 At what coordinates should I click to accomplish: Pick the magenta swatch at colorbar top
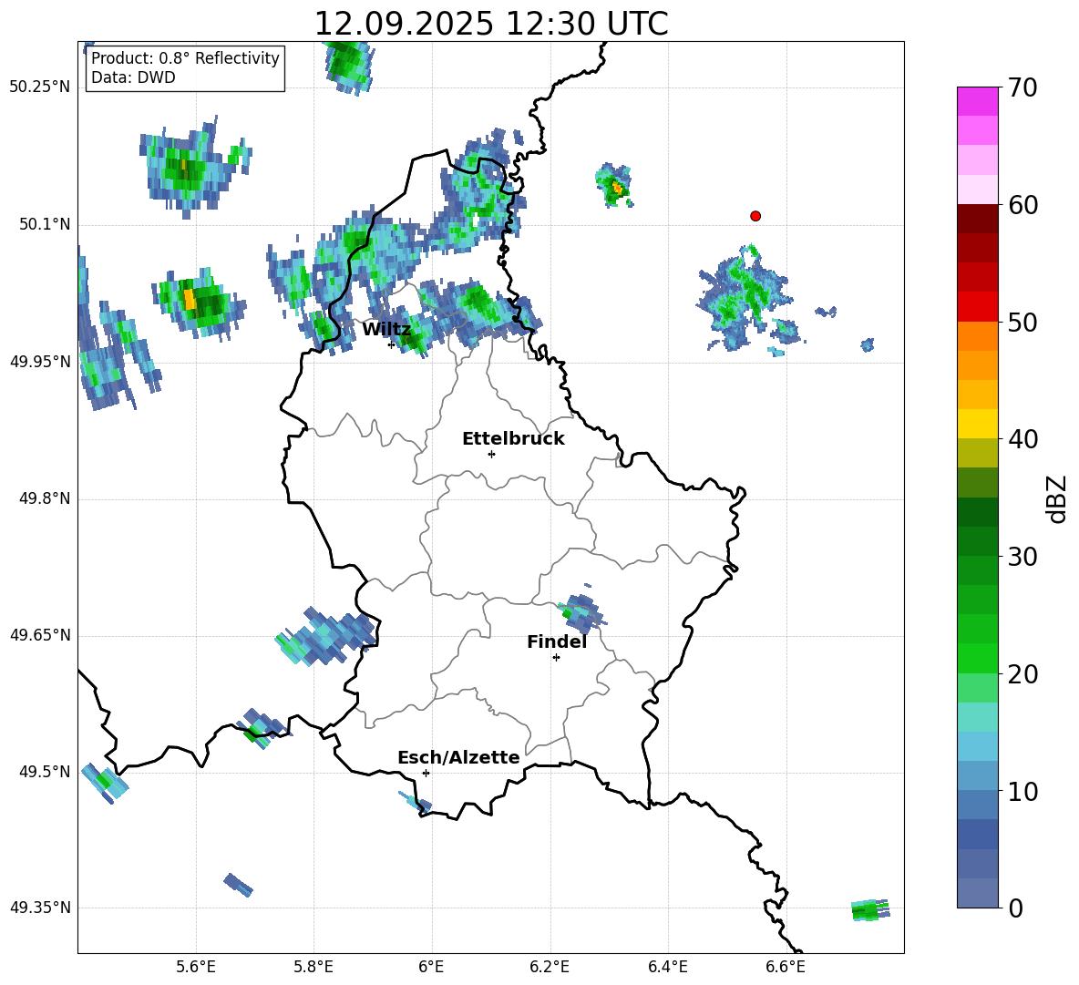pyautogui.click(x=977, y=100)
